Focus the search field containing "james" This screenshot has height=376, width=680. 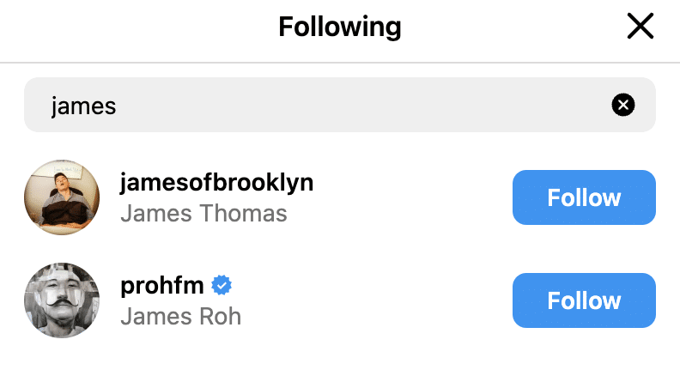tap(326, 105)
